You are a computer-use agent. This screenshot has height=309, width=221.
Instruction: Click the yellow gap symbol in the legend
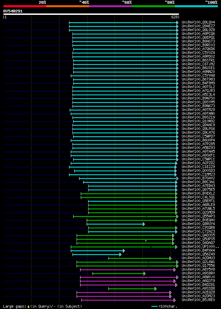point(29,307)
